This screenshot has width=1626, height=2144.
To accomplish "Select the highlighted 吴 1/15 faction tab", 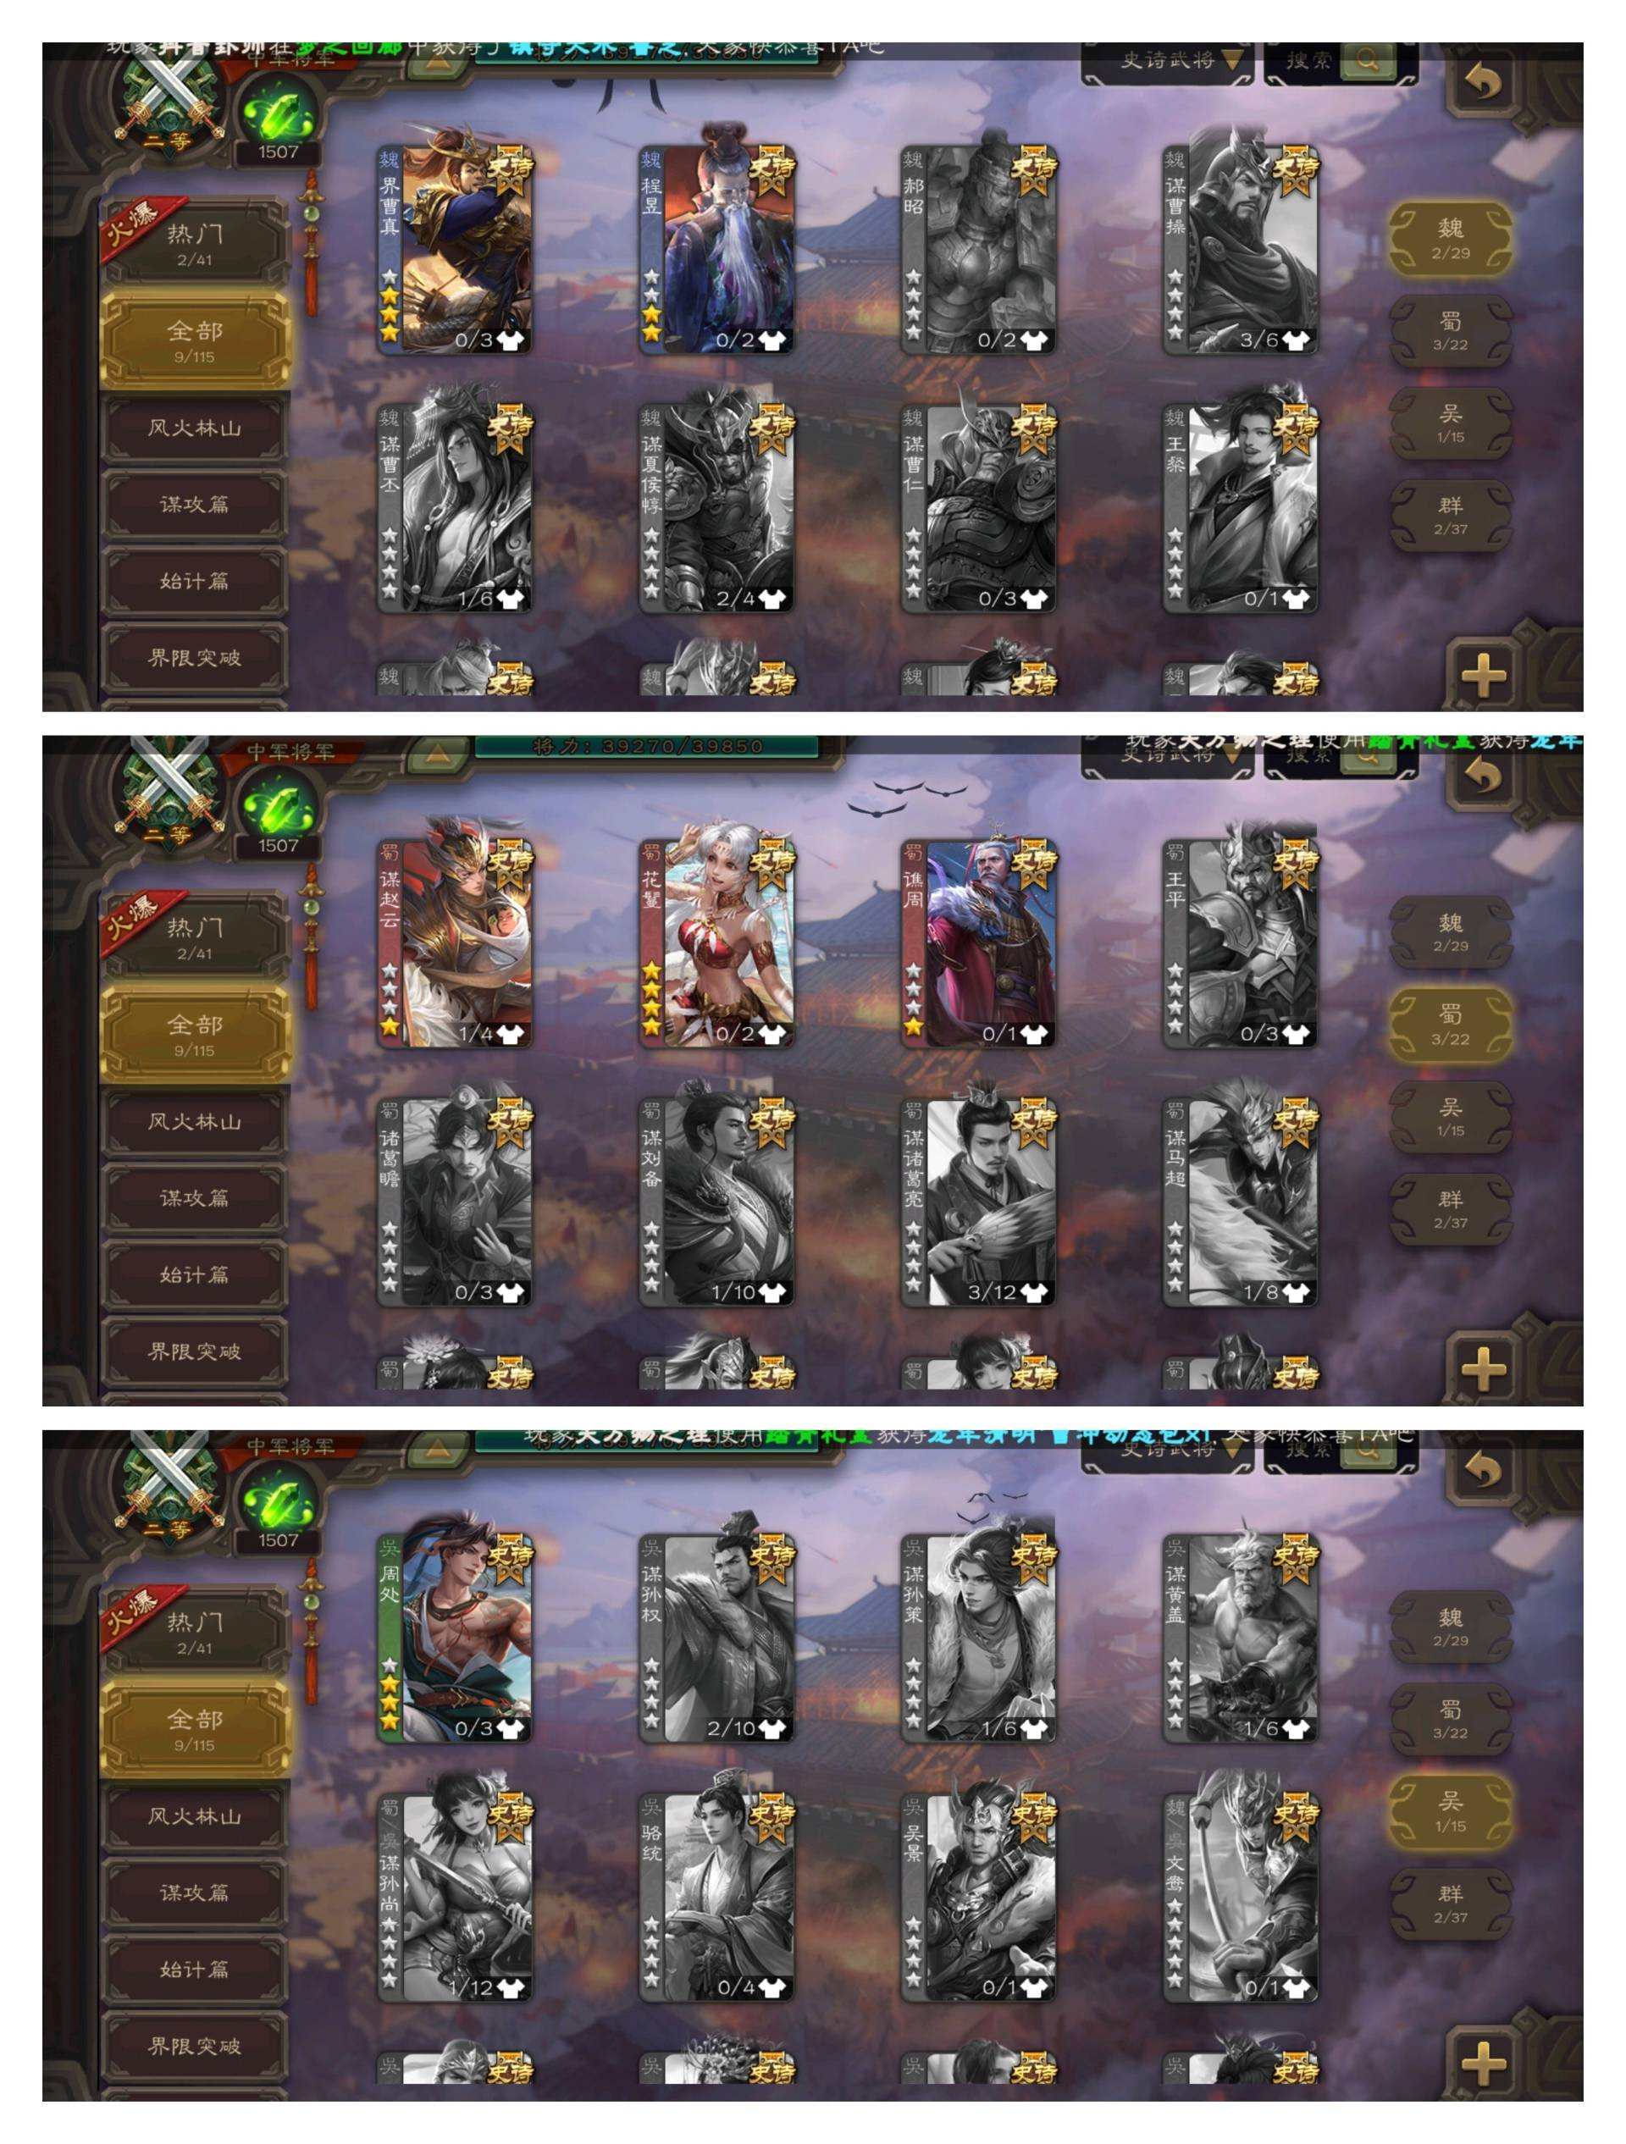I will click(1450, 1814).
